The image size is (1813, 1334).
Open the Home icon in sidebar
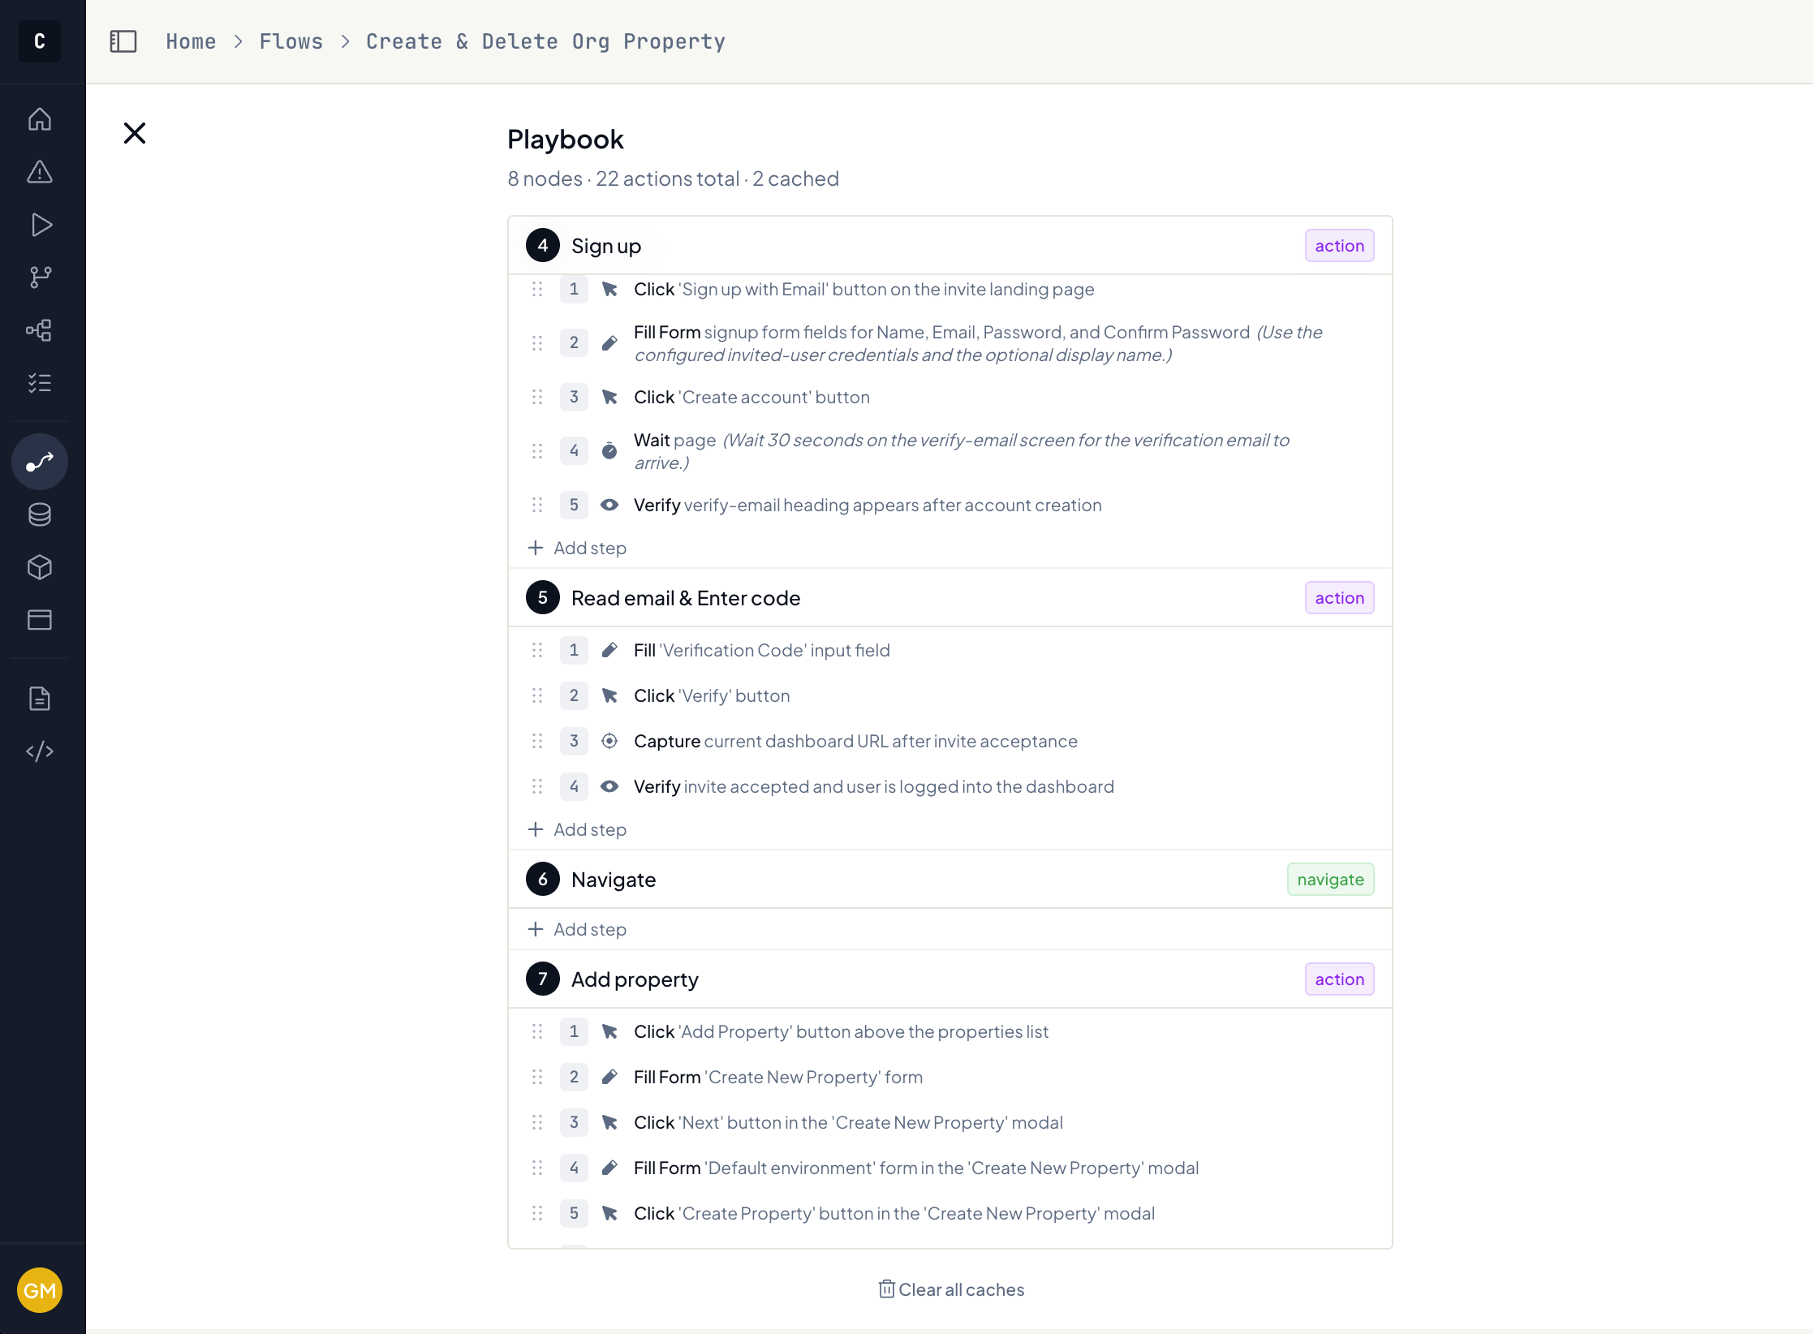pos(40,119)
